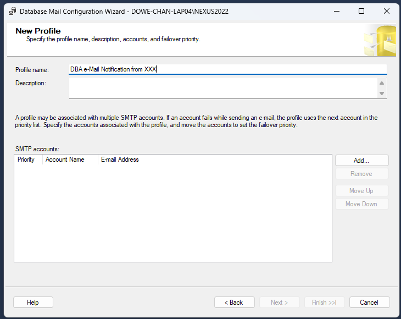This screenshot has width=401, height=319.
Task: Go back to the previous wizard page
Action: click(x=235, y=302)
